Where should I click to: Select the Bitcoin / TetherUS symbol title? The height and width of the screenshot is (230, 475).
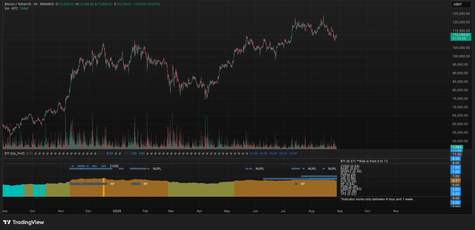[18, 4]
